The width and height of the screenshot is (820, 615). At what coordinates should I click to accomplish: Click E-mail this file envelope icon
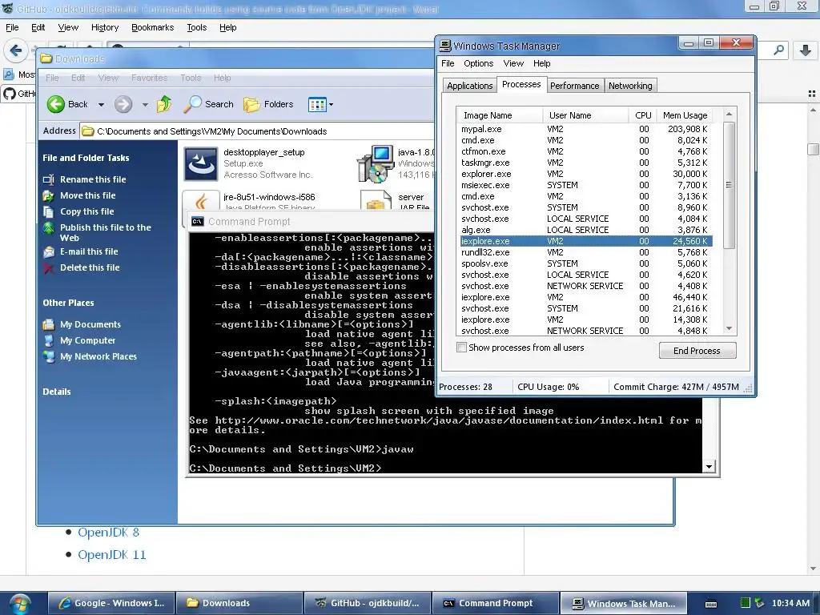pyautogui.click(x=49, y=252)
